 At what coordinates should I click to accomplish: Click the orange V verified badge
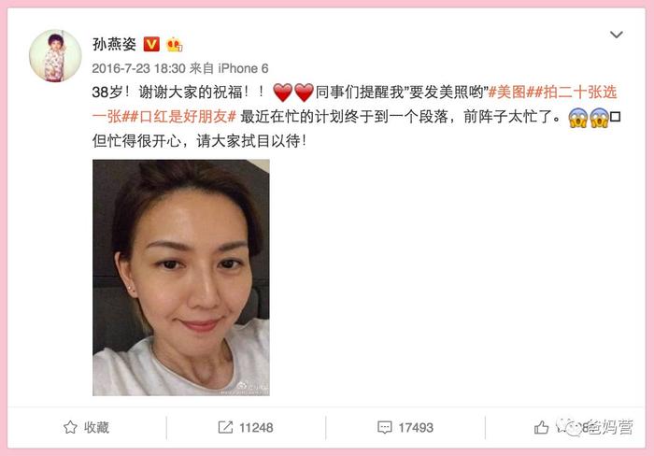151,44
